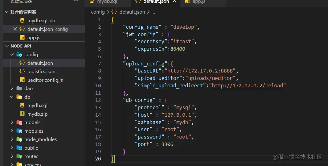The image size is (328, 166).
Task: Click the braces icon of default.json in the tree
Action: (x=22, y=63)
